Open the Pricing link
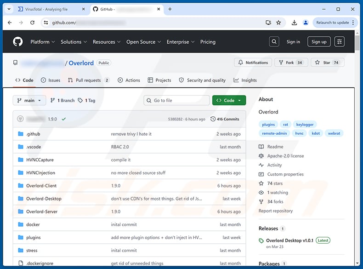Screen dimensions: 363x269 (208, 42)
